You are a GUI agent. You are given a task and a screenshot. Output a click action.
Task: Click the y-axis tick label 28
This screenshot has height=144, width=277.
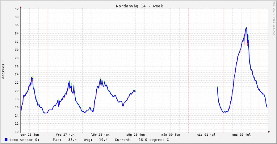(17, 58)
